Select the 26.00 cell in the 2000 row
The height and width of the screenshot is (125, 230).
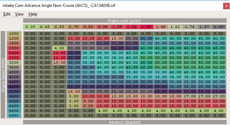132,48
